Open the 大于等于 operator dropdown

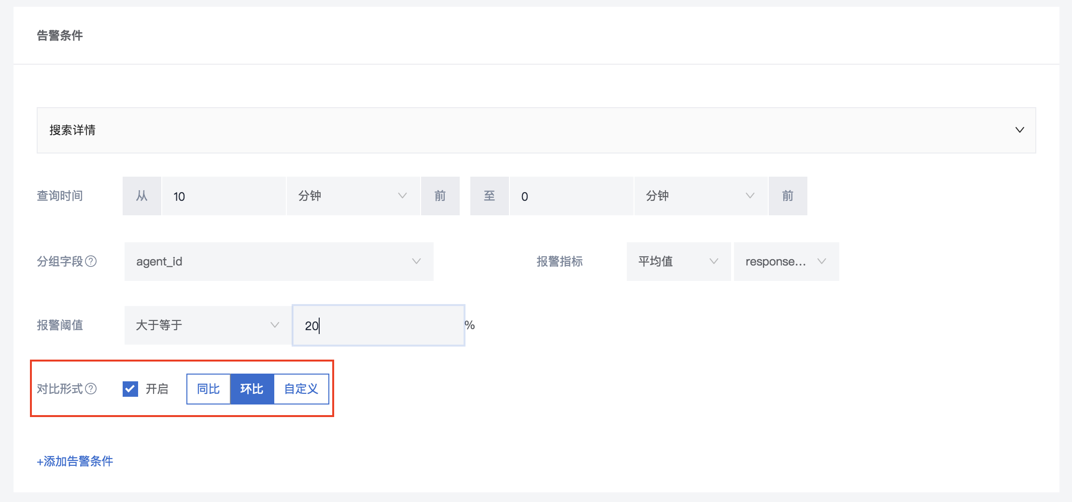pyautogui.click(x=208, y=325)
